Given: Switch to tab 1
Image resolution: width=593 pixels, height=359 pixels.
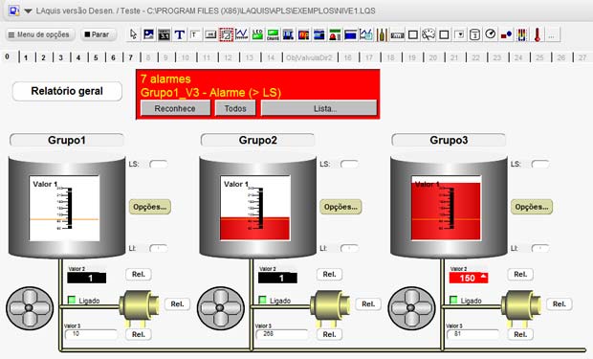Looking at the screenshot, I should point(26,57).
